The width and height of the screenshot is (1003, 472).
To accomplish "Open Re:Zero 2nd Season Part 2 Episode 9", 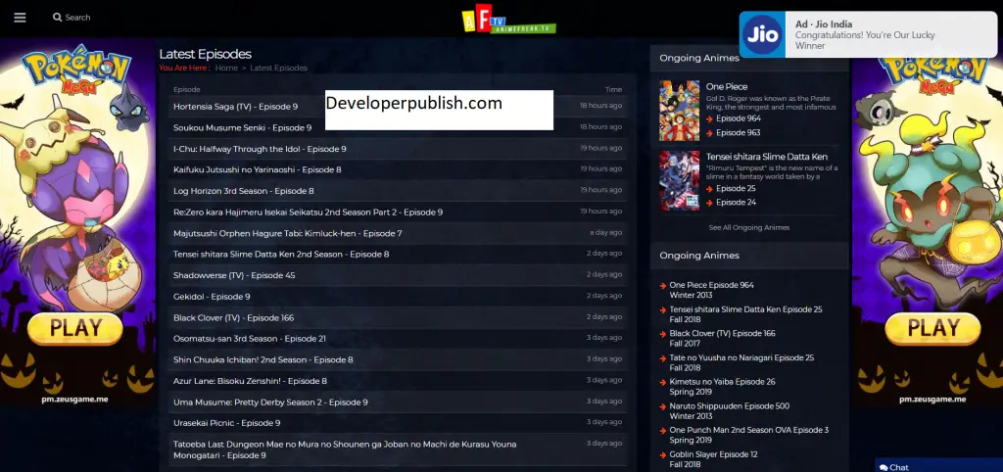I will tap(308, 212).
